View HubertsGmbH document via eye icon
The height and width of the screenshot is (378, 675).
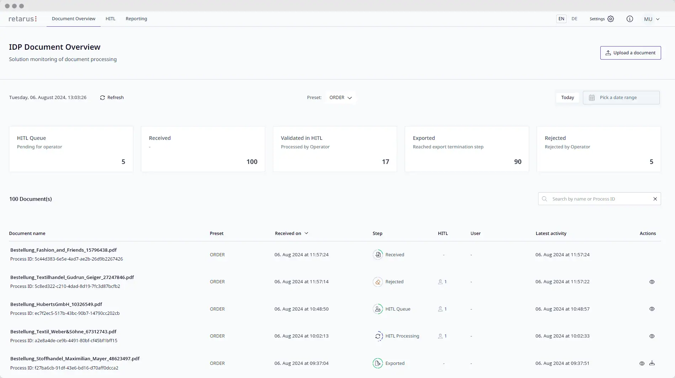[652, 309]
